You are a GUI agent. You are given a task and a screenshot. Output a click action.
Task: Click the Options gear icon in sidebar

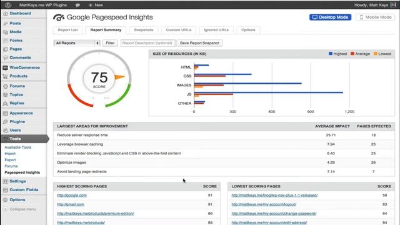6,200
